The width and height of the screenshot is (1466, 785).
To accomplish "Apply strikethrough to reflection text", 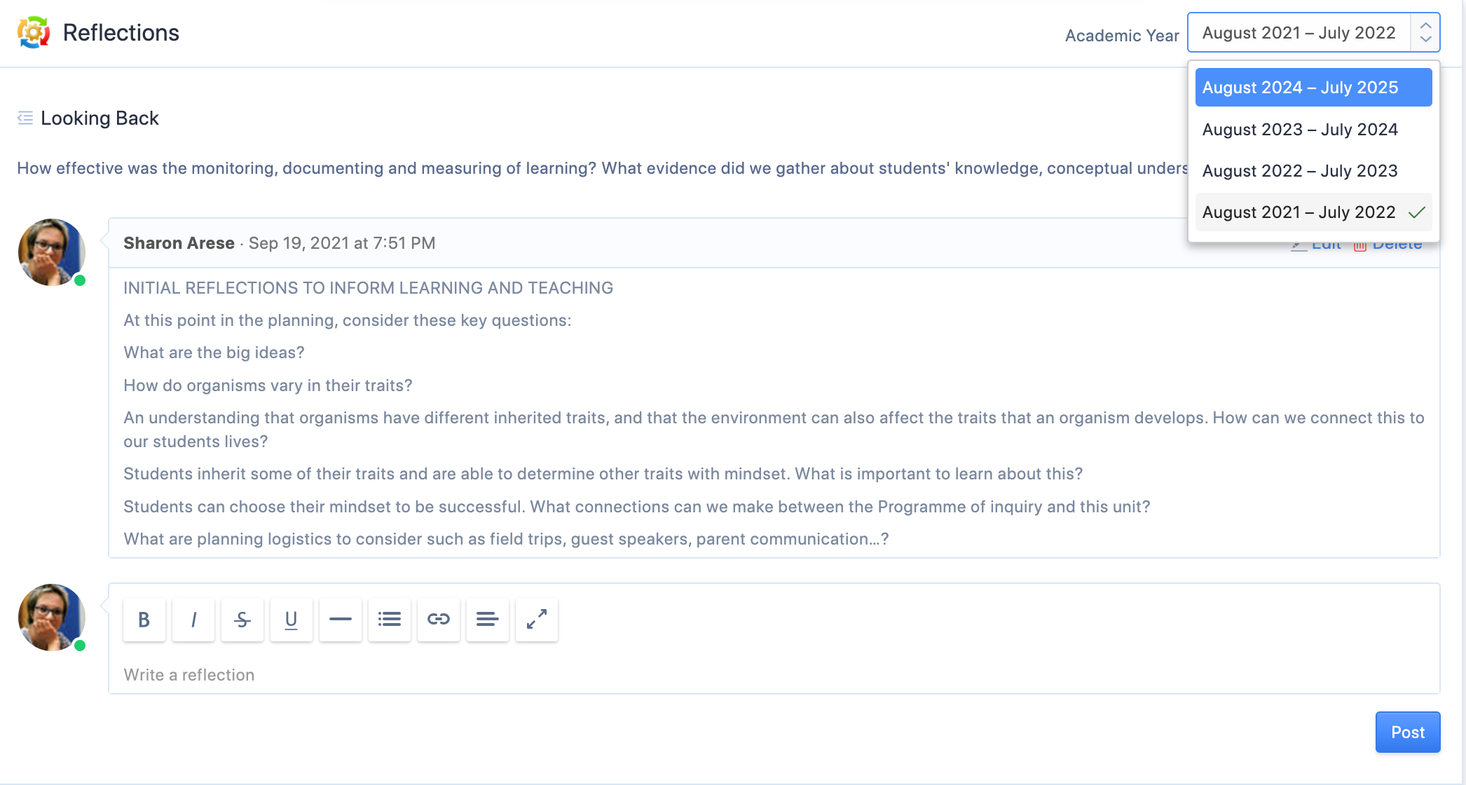I will 242,619.
